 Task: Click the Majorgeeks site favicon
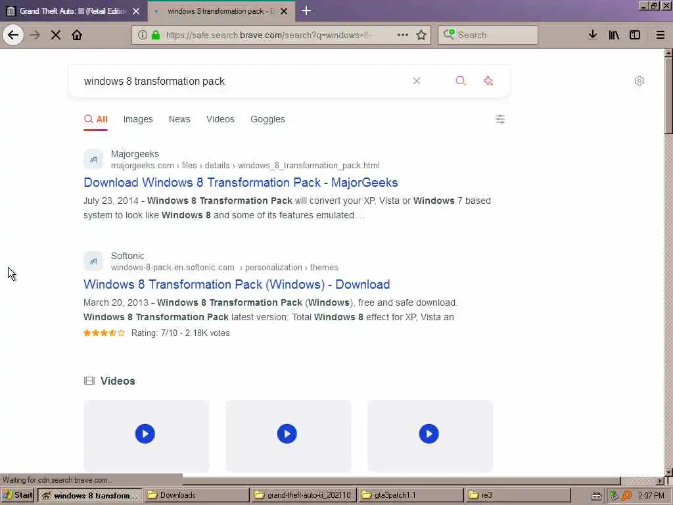93,159
